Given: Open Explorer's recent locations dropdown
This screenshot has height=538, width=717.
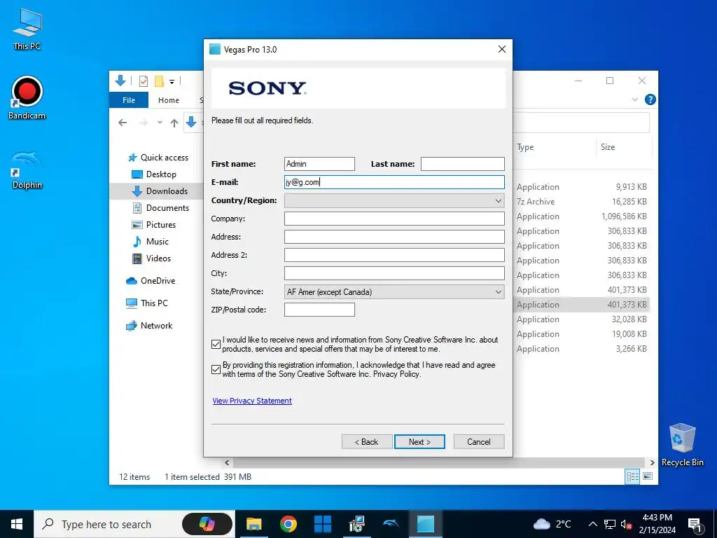Looking at the screenshot, I should tap(160, 123).
